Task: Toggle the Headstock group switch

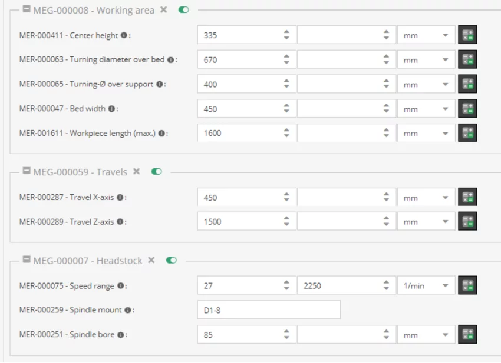Action: click(x=172, y=260)
